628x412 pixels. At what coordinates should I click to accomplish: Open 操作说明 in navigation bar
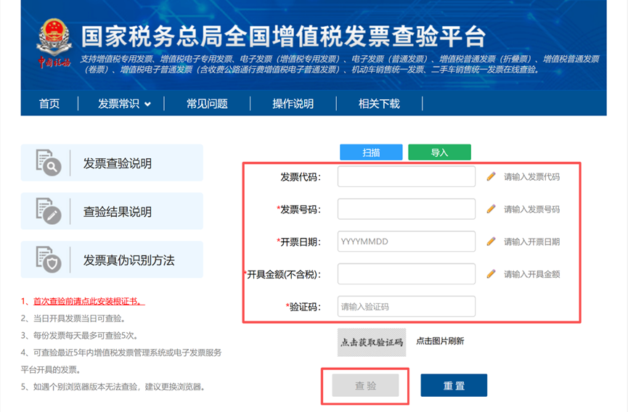click(293, 104)
